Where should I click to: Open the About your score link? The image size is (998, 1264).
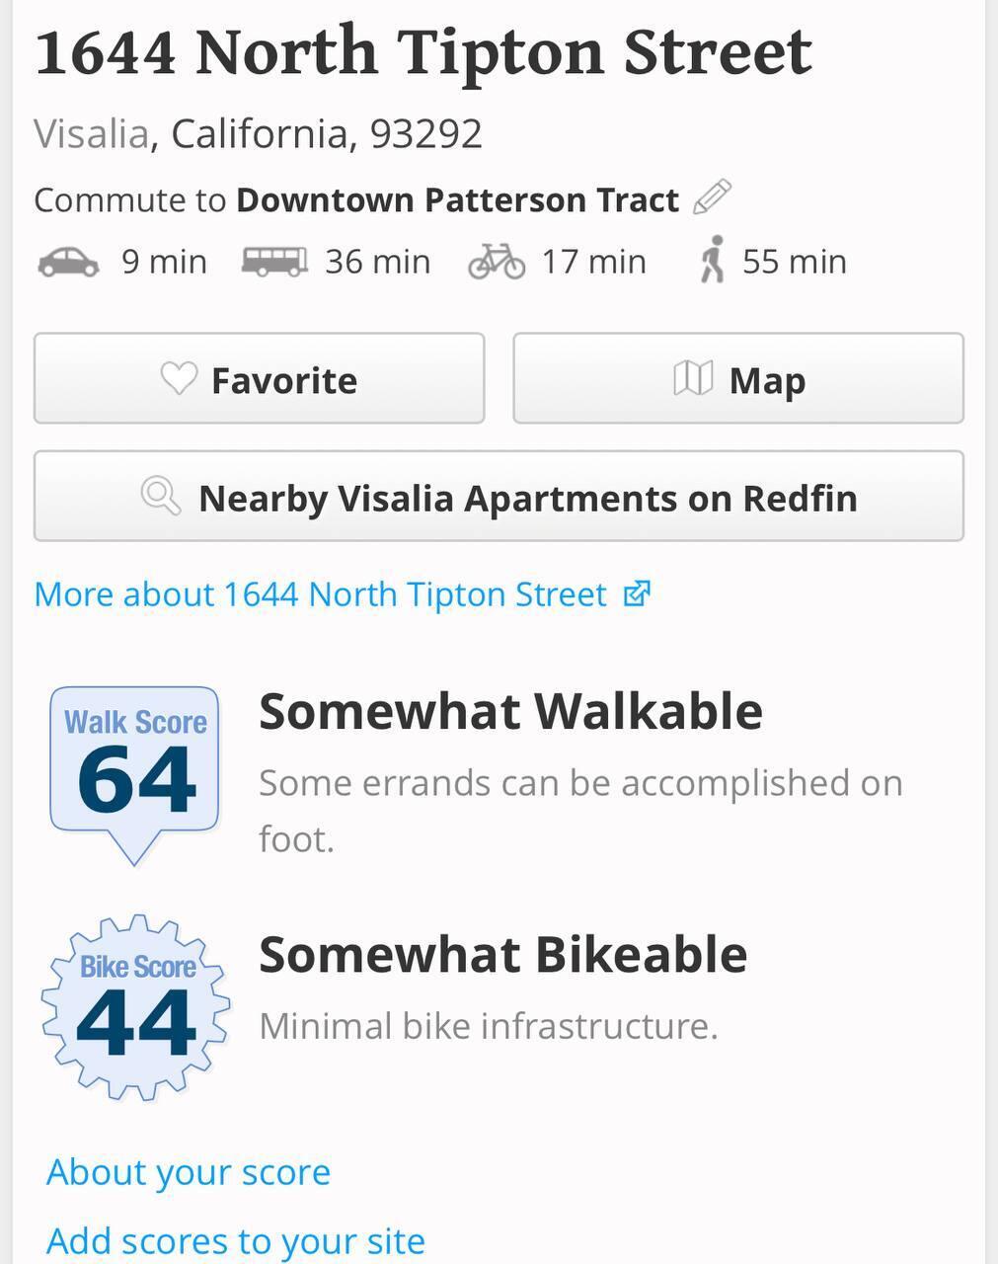pyautogui.click(x=189, y=1172)
